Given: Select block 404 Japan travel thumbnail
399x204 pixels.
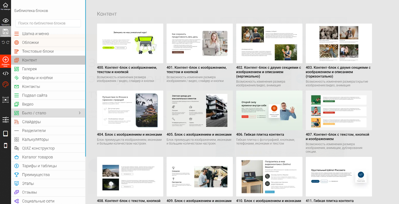Looking at the screenshot, I should 130,110.
